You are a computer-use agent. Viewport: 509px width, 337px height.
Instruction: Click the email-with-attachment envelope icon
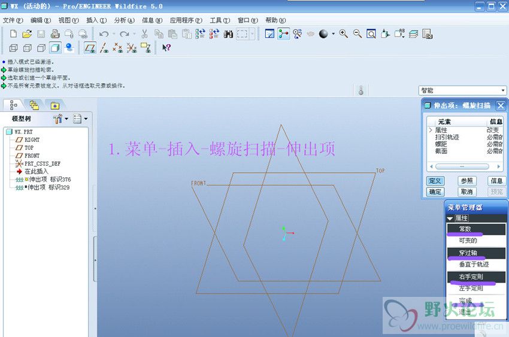(x=69, y=34)
